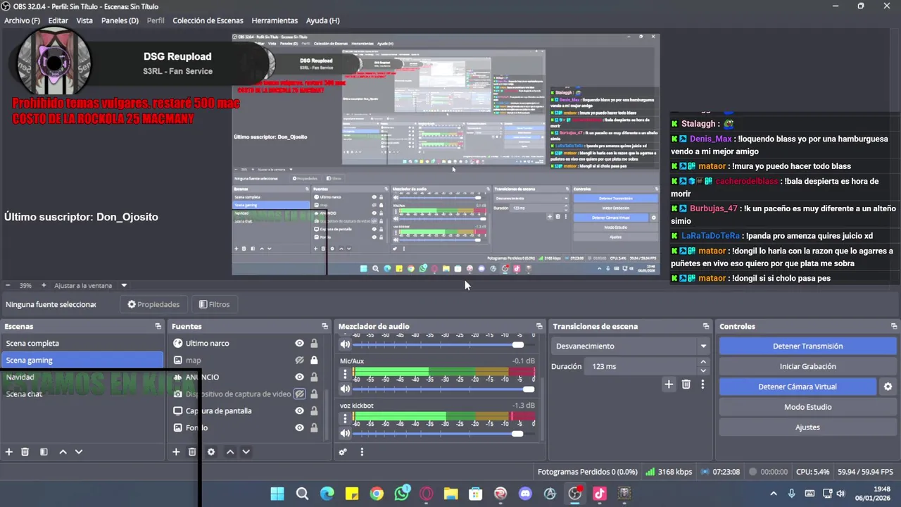This screenshot has height=507, width=901.
Task: Click the Duración 123 ms field
Action: (641, 366)
